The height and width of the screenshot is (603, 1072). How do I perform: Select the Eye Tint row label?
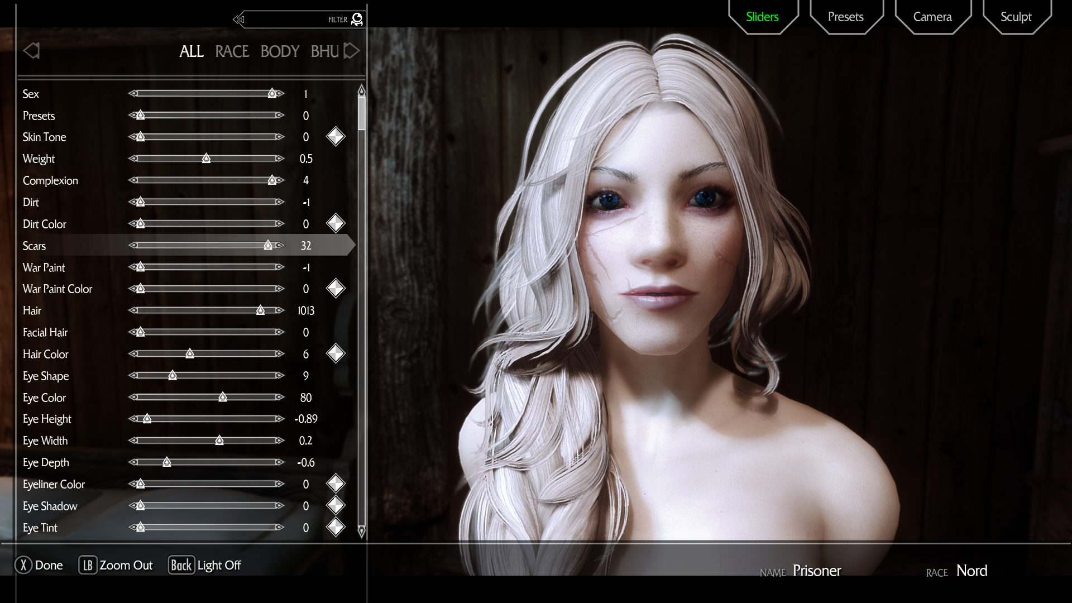40,528
